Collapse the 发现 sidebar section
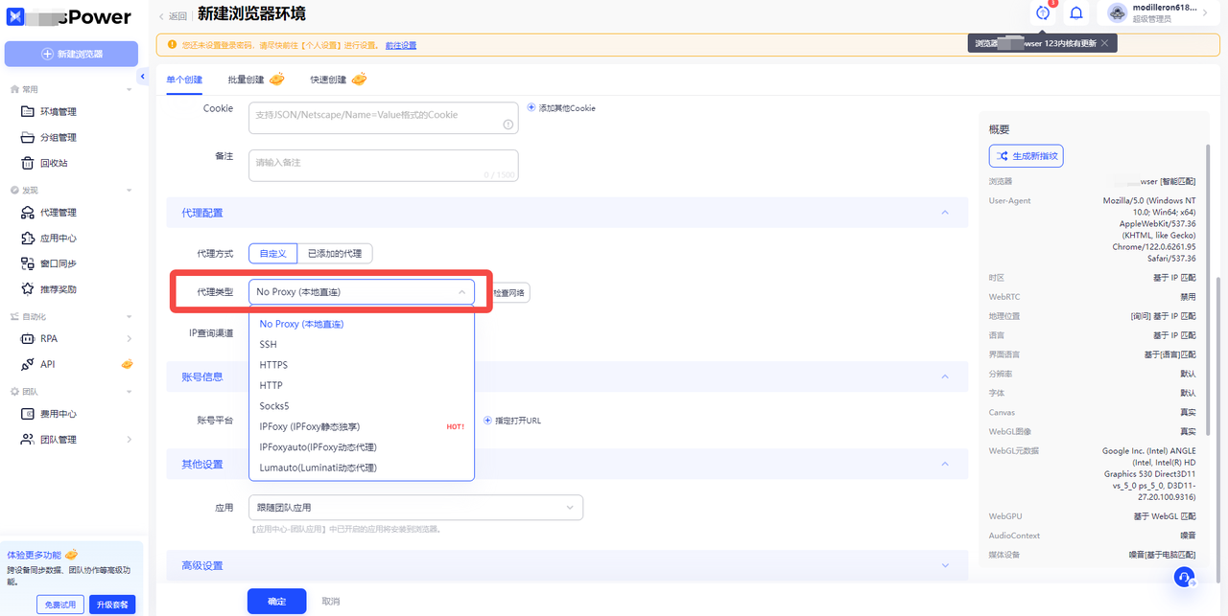Image resolution: width=1228 pixels, height=616 pixels. (x=130, y=190)
